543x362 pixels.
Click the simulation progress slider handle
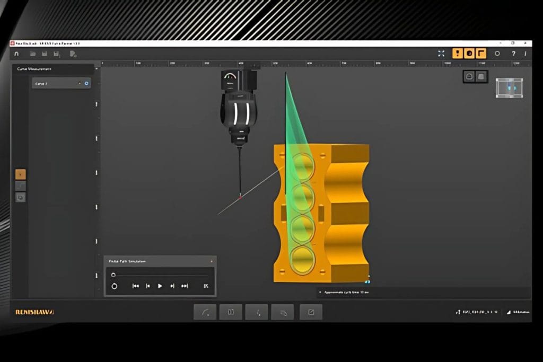tap(113, 275)
